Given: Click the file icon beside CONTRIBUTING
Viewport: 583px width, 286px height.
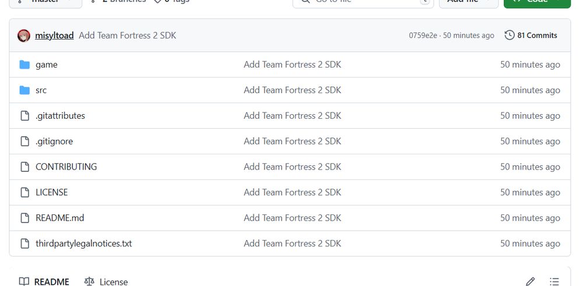Looking at the screenshot, I should 24,167.
